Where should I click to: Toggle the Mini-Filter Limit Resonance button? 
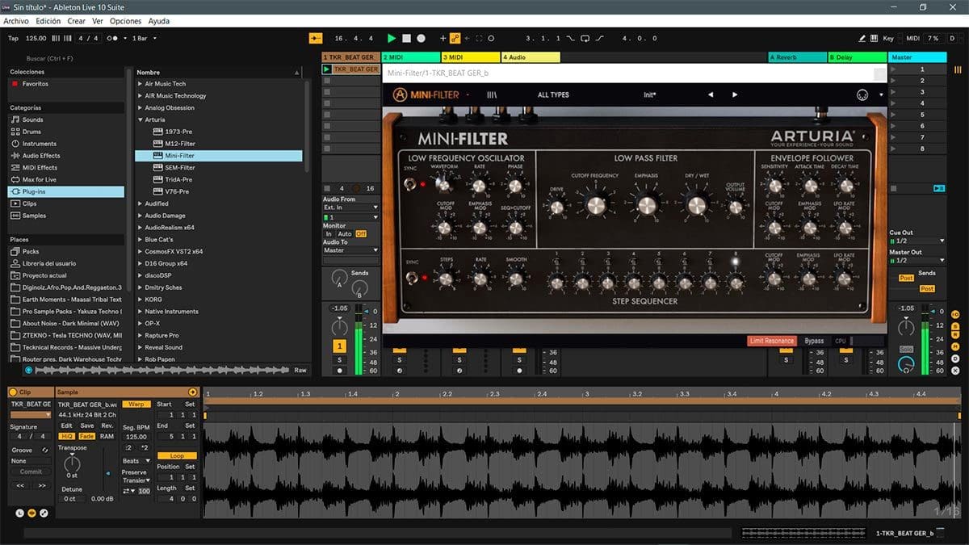[x=771, y=341]
